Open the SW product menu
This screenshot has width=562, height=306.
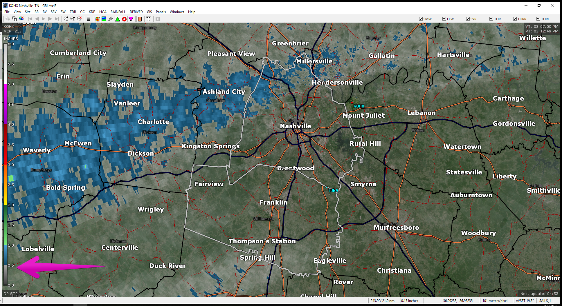(63, 12)
